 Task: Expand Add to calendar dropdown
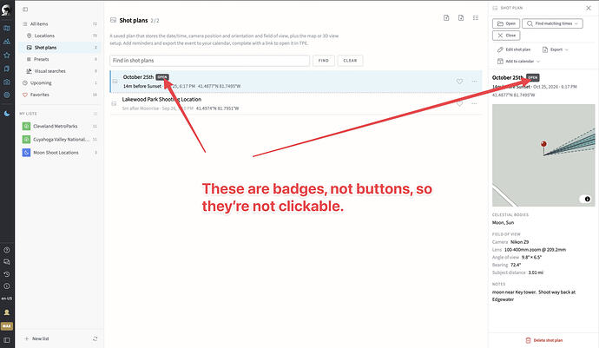(519, 62)
